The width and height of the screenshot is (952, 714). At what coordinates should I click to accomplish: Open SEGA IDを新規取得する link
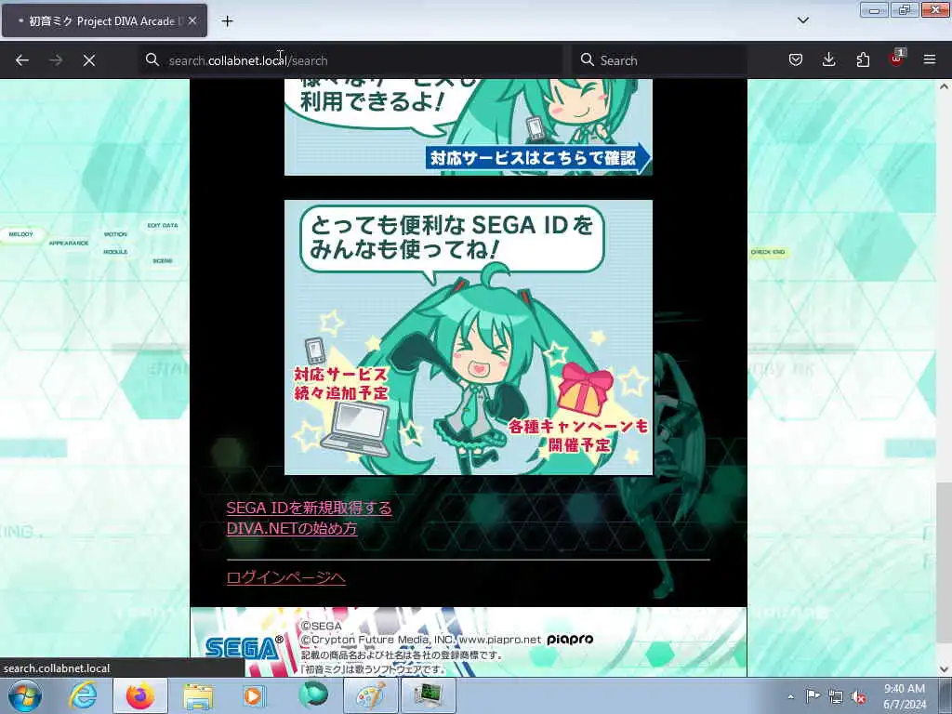pos(309,508)
